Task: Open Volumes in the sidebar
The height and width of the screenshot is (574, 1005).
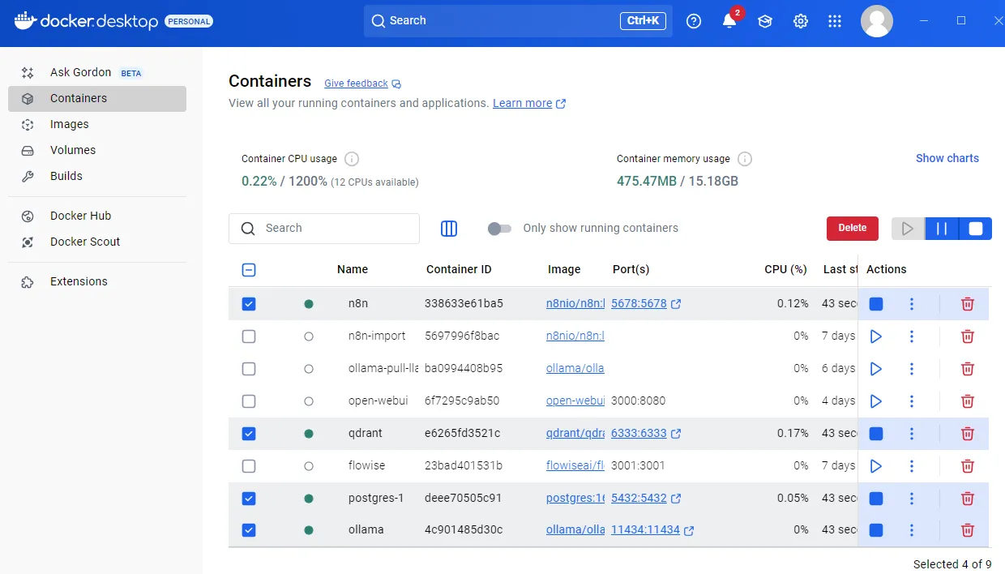Action: click(73, 150)
